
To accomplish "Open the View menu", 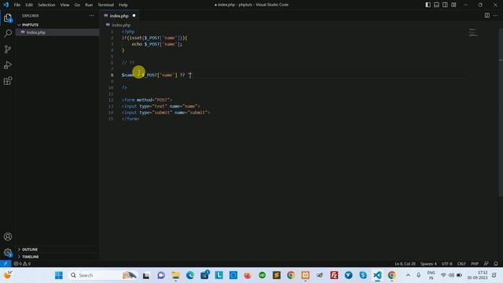I will [x=64, y=5].
